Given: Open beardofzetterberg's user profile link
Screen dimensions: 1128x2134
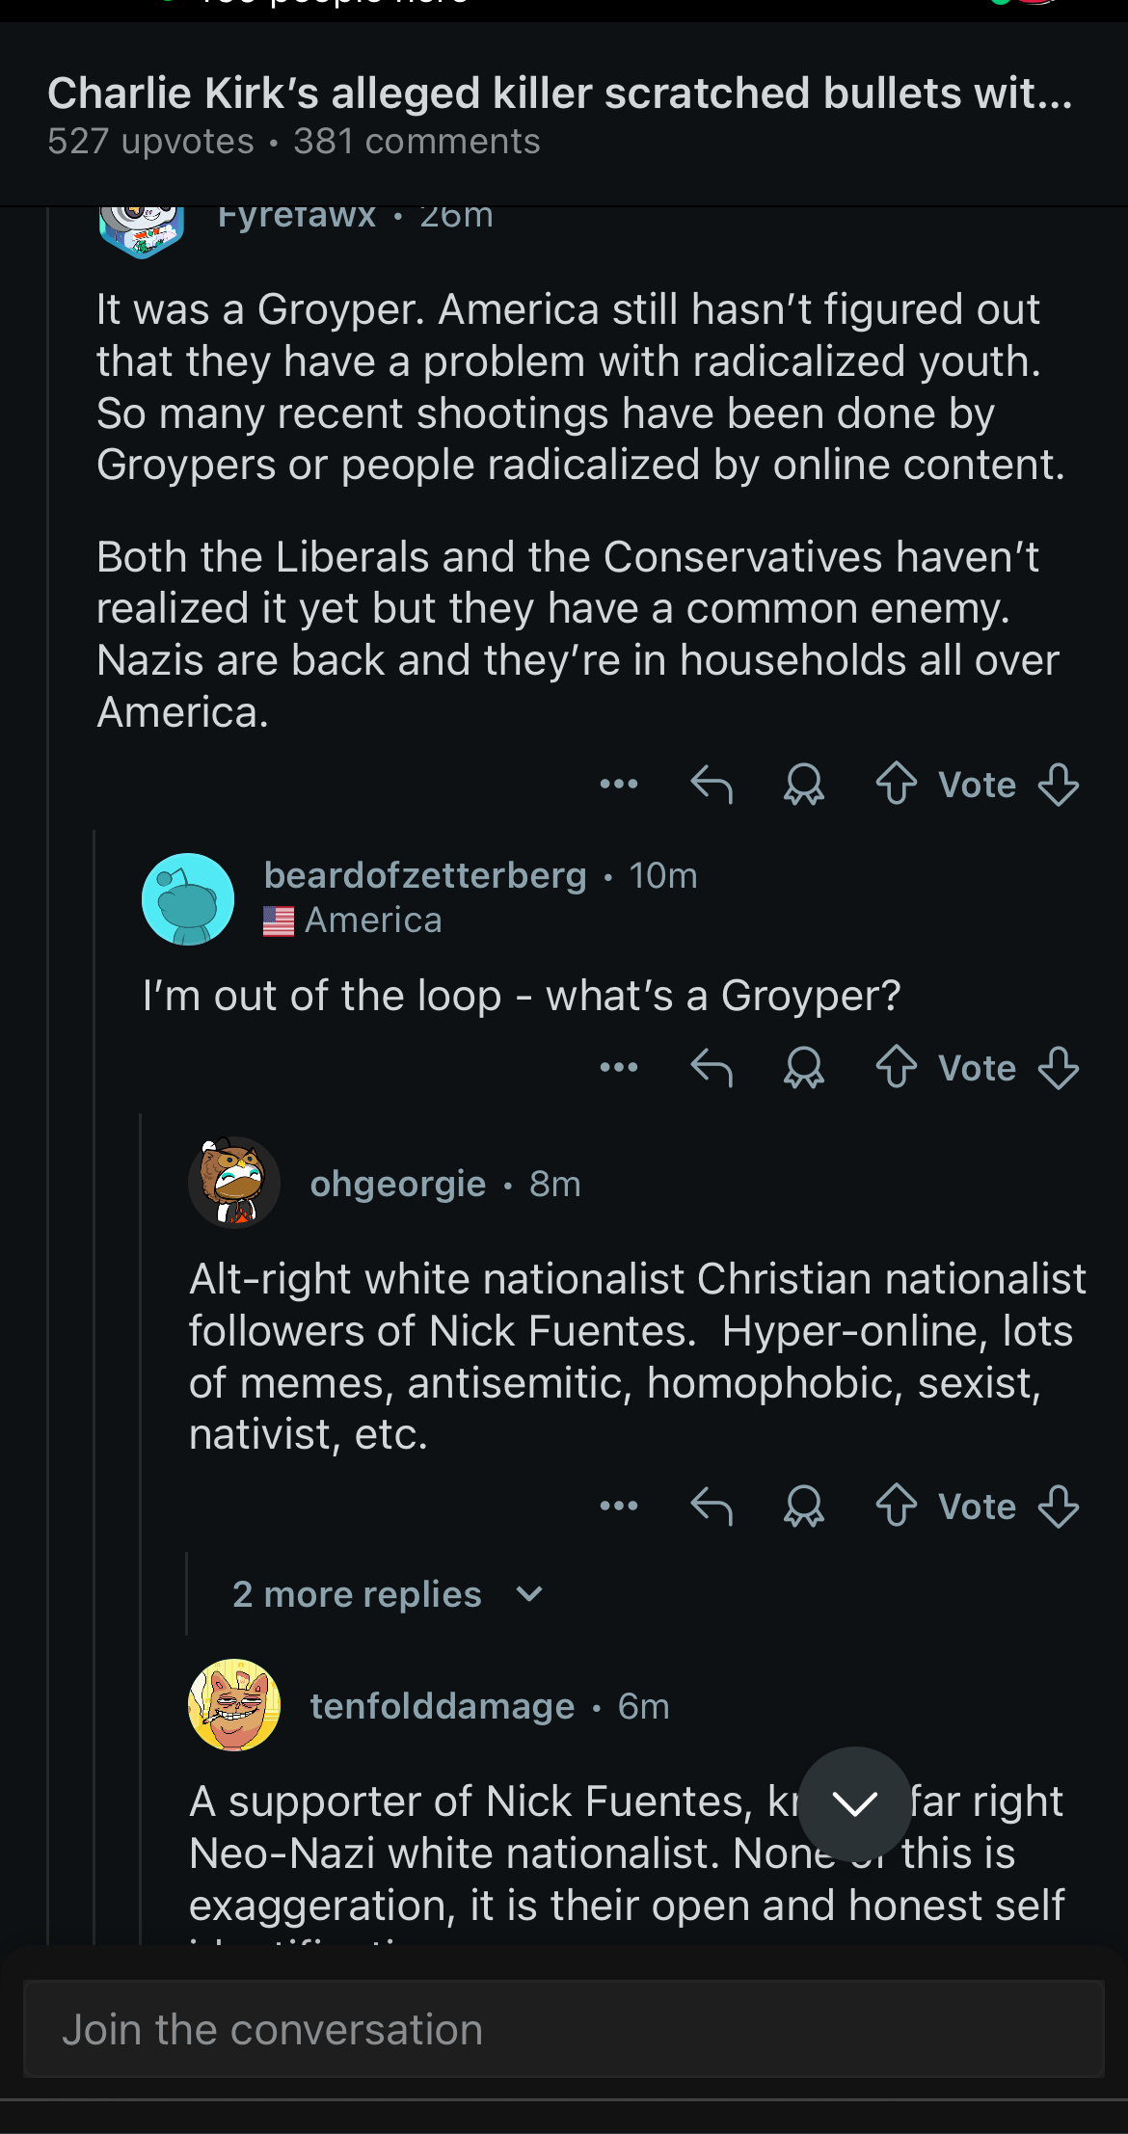Looking at the screenshot, I should [425, 875].
